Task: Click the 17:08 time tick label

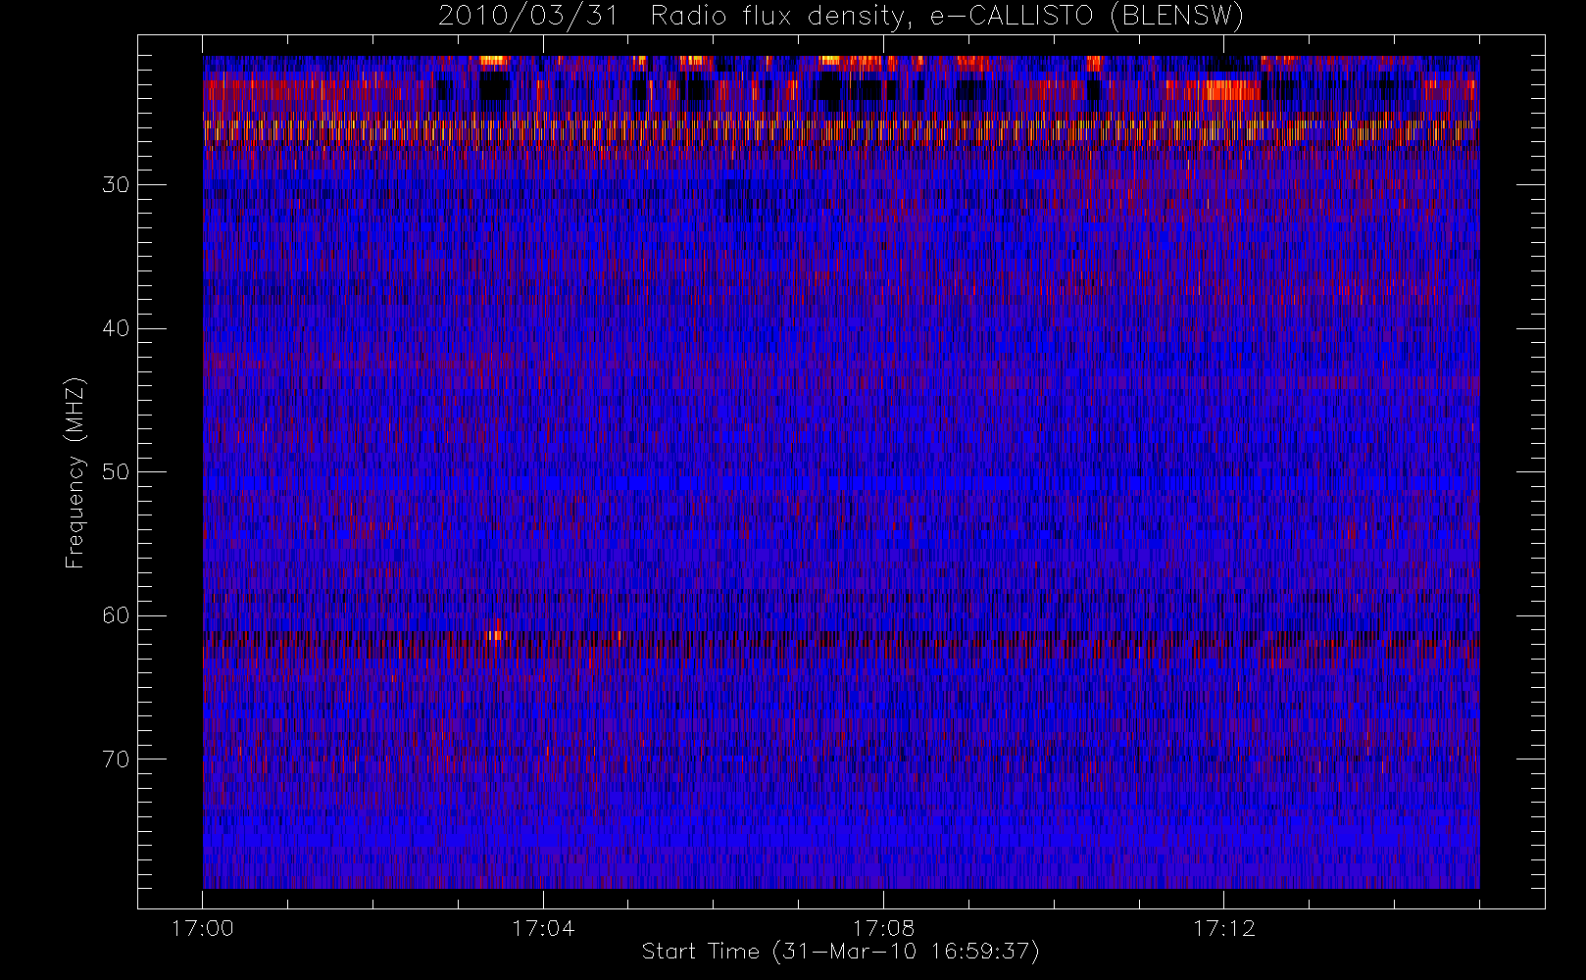Action: tap(883, 928)
